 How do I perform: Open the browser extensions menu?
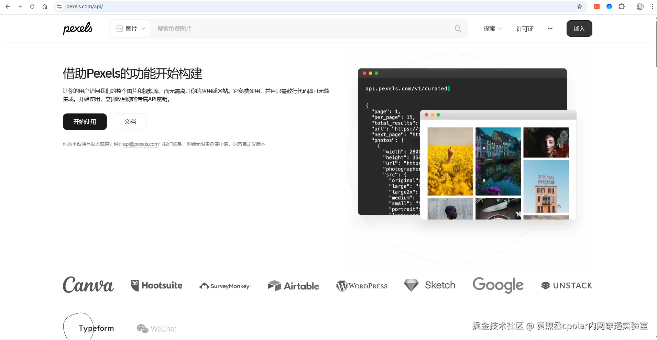(x=622, y=7)
